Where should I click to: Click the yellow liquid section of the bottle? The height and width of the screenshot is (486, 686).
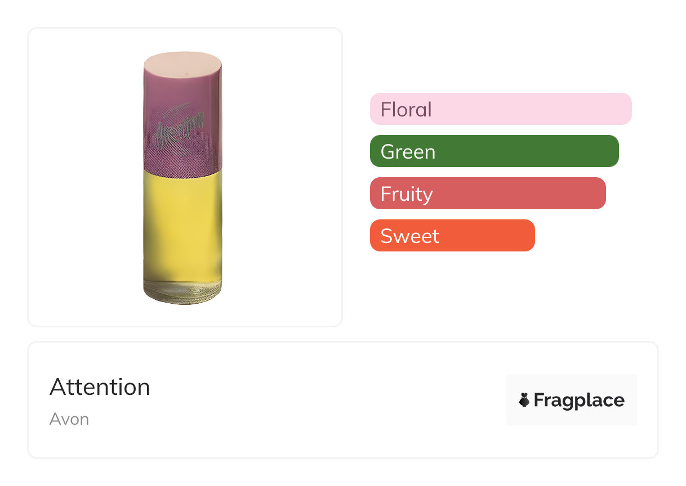(182, 225)
